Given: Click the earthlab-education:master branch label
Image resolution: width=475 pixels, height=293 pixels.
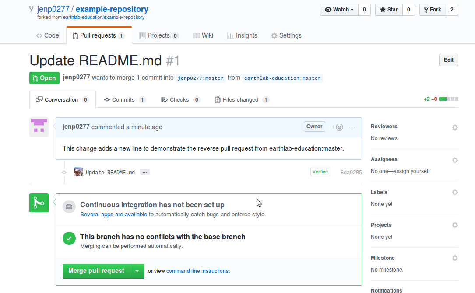Looking at the screenshot, I should [x=282, y=78].
